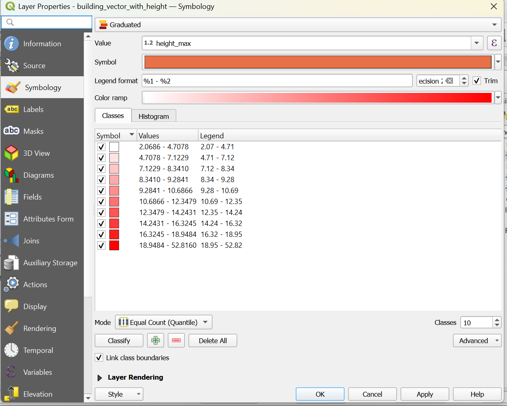Add a new class with plus icon

tap(156, 341)
